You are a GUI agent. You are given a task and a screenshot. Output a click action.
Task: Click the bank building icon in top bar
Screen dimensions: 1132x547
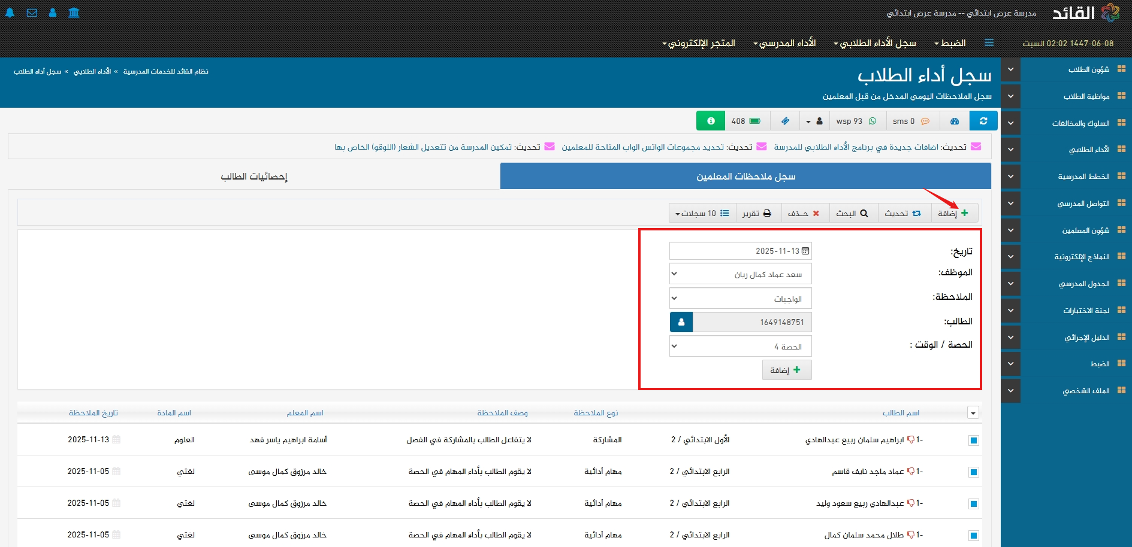pos(74,13)
